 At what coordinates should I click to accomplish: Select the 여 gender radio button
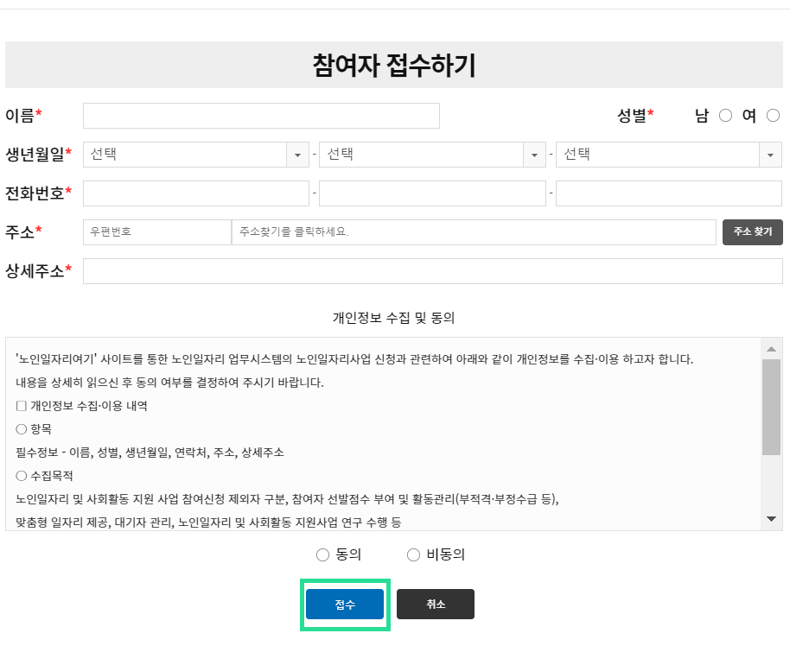(x=773, y=116)
